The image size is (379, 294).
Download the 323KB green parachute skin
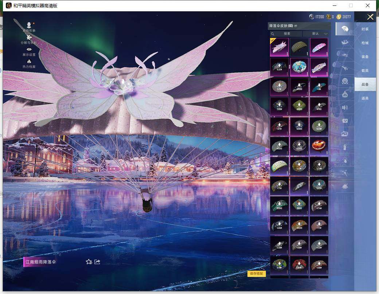point(279,205)
